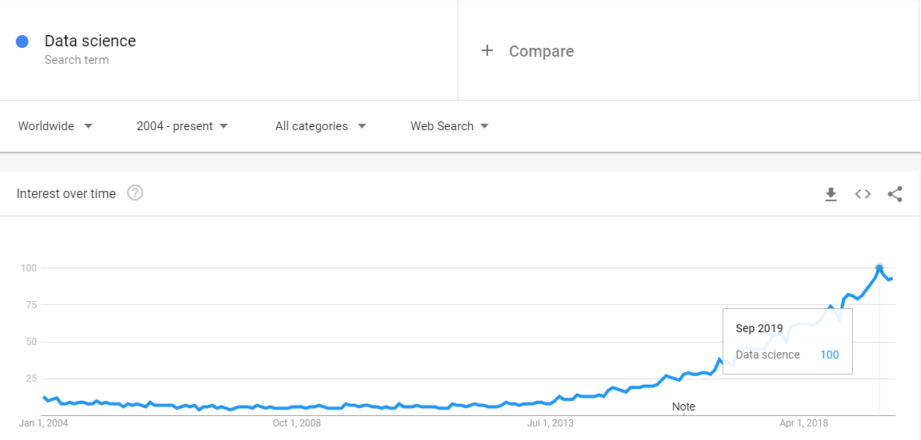Open the 2004 - present time range dropdown
Viewport: 921px width, 440px height.
pyautogui.click(x=182, y=126)
